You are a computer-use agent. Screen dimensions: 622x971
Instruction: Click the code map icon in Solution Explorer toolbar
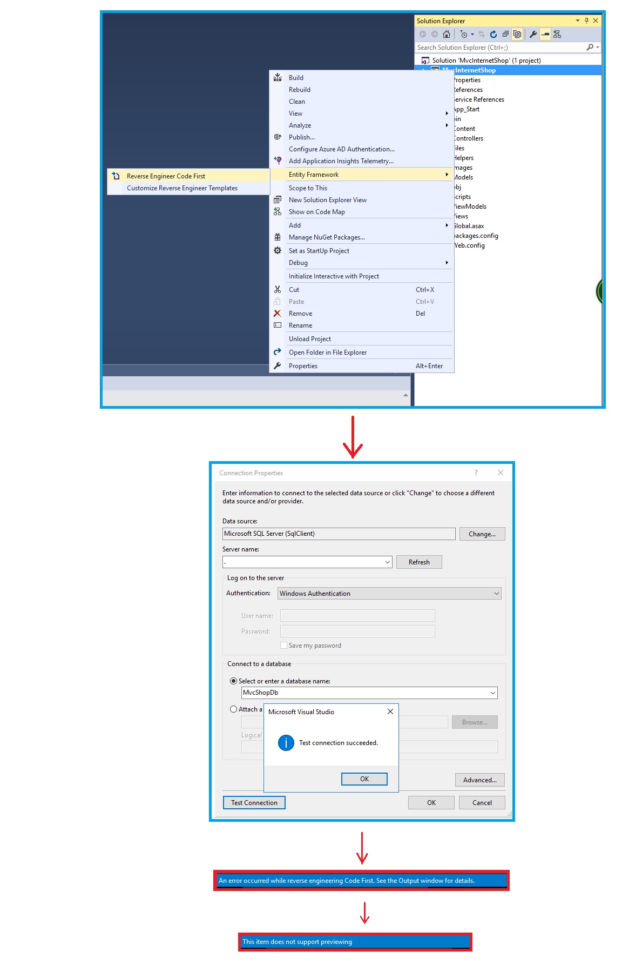coord(557,34)
